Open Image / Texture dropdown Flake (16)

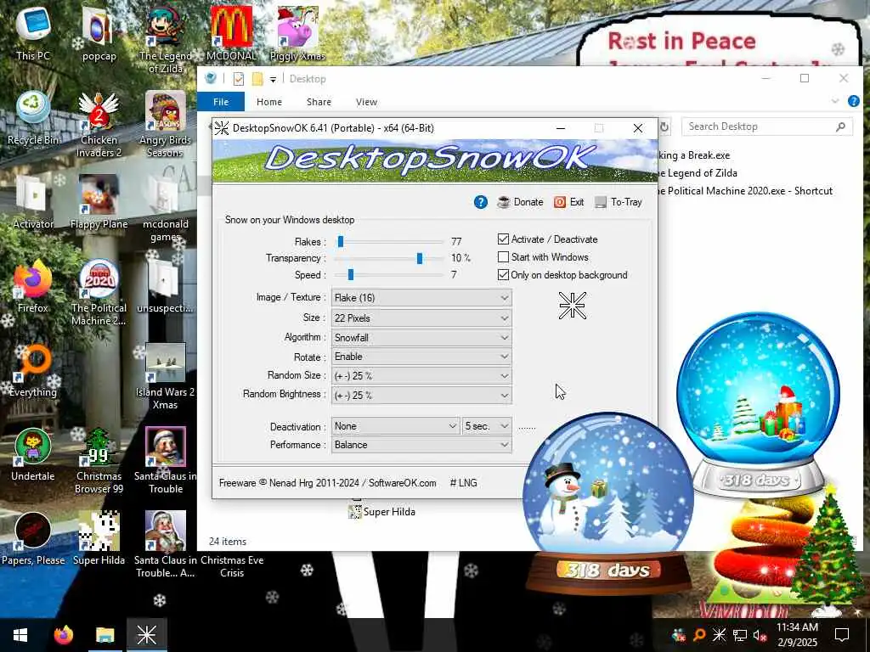421,298
